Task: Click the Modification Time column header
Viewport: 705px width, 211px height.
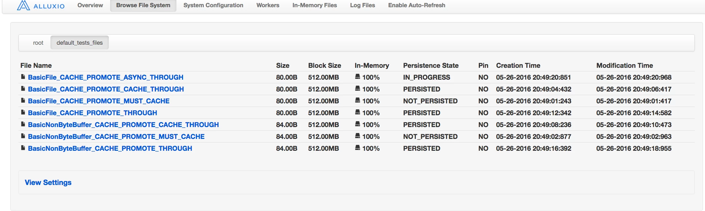Action: [x=625, y=66]
